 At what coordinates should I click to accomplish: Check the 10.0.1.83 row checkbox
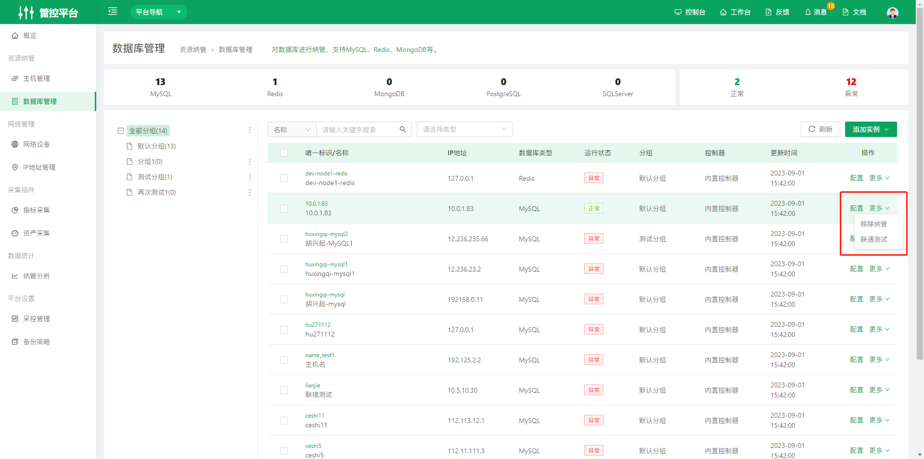coord(284,209)
